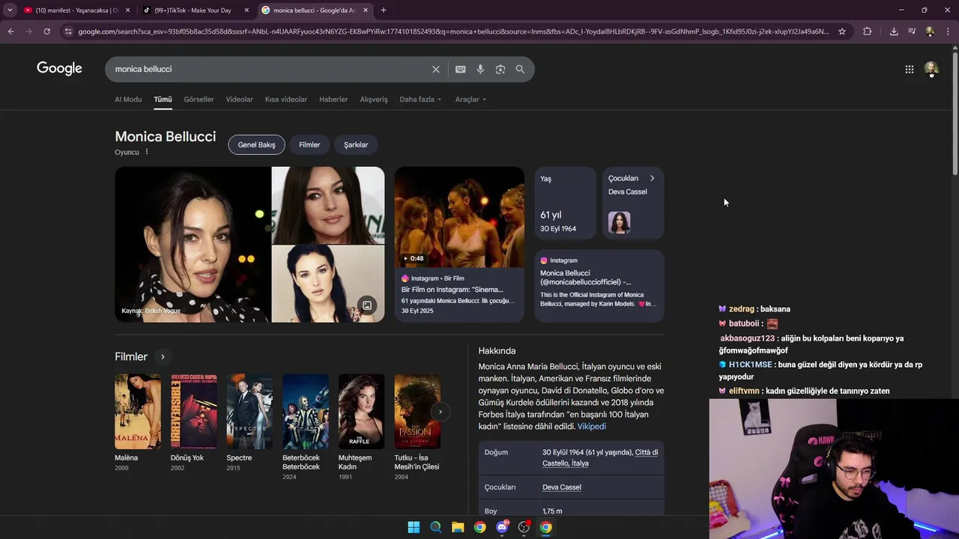Open Chrome three-dot menu
This screenshot has width=959, height=539.
click(x=949, y=31)
